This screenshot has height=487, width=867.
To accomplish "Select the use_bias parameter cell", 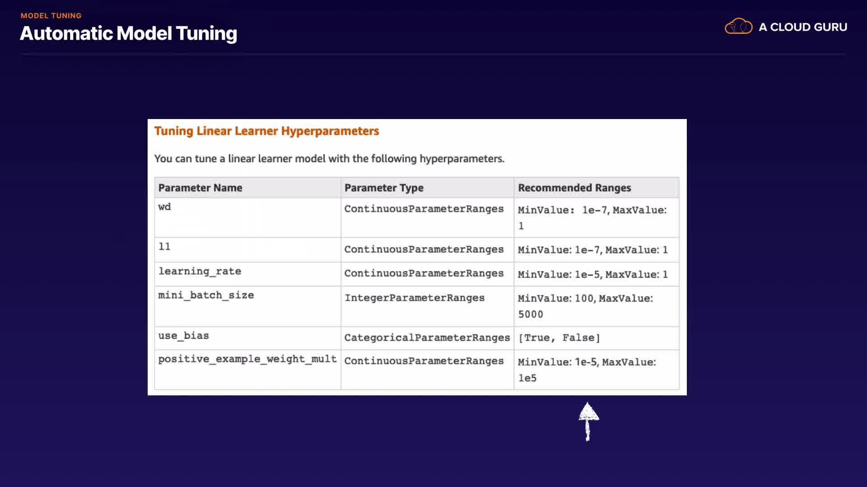I will click(x=183, y=336).
